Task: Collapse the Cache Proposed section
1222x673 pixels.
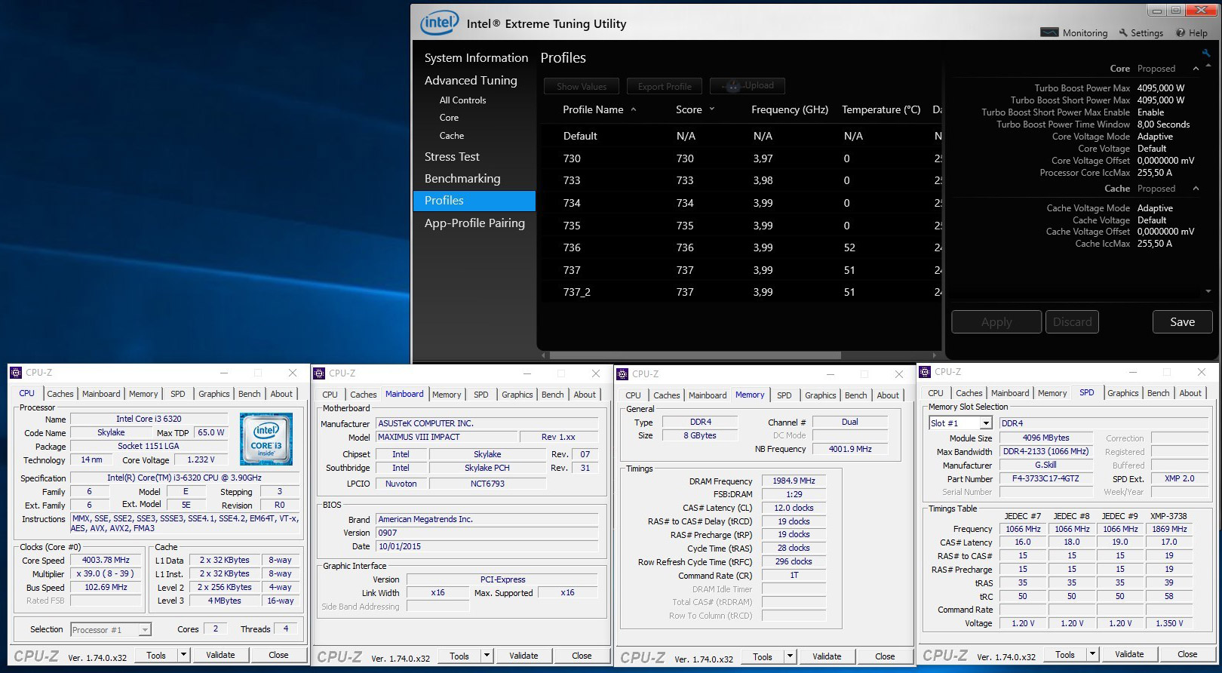Action: pos(1196,189)
